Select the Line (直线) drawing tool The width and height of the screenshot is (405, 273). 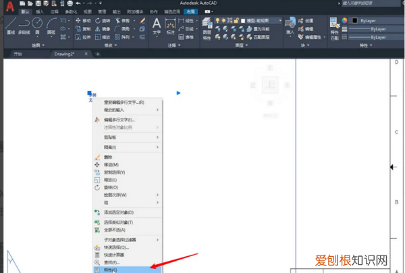(x=11, y=26)
